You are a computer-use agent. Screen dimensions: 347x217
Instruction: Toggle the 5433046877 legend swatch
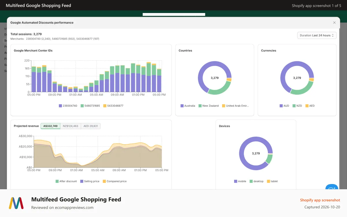[x=105, y=106]
